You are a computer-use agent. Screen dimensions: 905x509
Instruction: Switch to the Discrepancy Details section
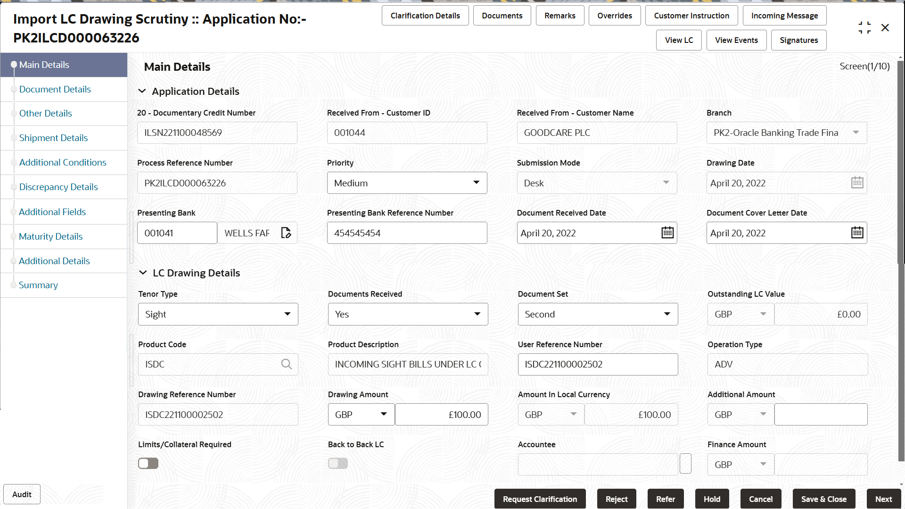point(58,187)
